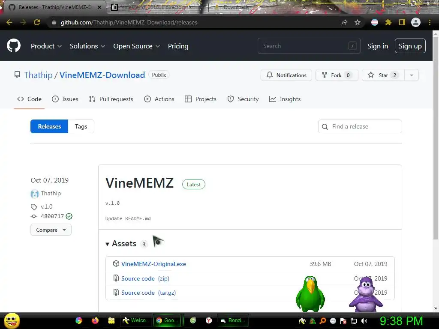This screenshot has width=439, height=329.
Task: Click the network tray icon
Action: pos(354,321)
